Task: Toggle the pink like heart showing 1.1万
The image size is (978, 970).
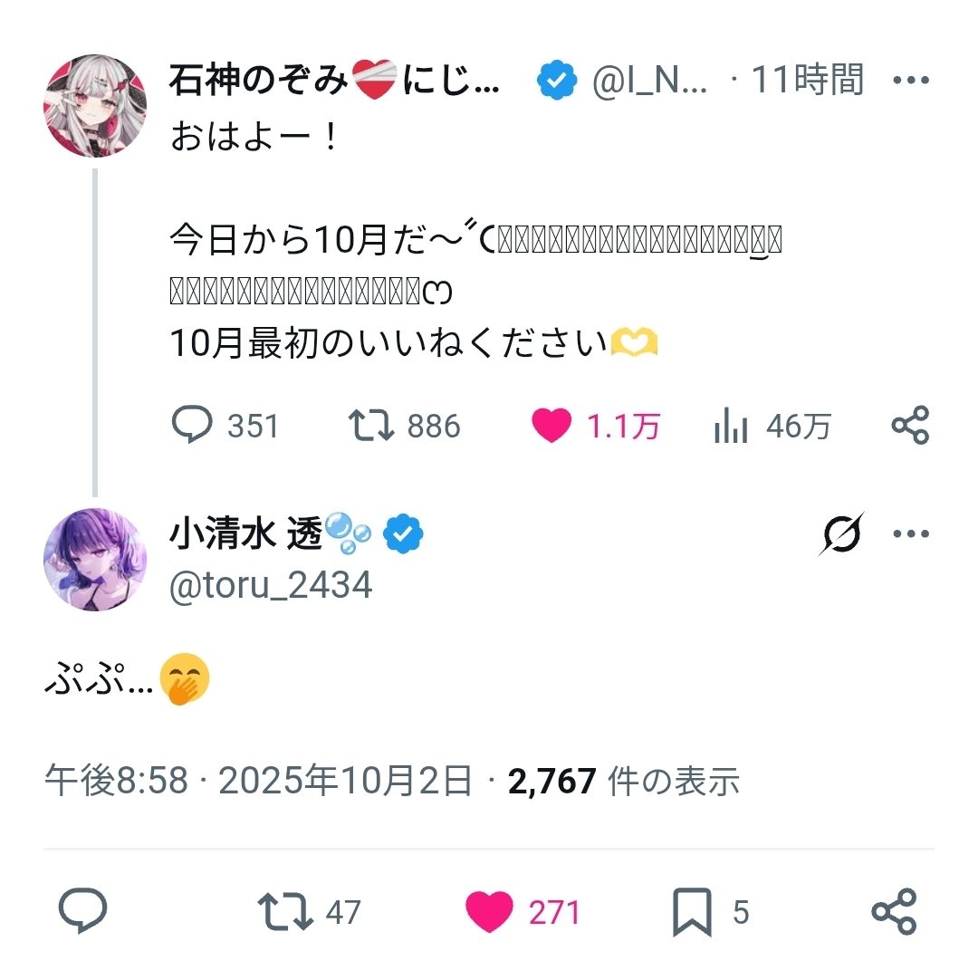Action: 551,425
